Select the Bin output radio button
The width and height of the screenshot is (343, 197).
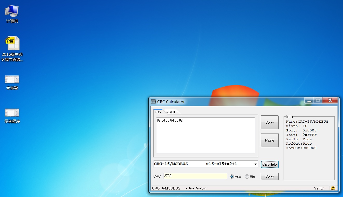[247, 177]
